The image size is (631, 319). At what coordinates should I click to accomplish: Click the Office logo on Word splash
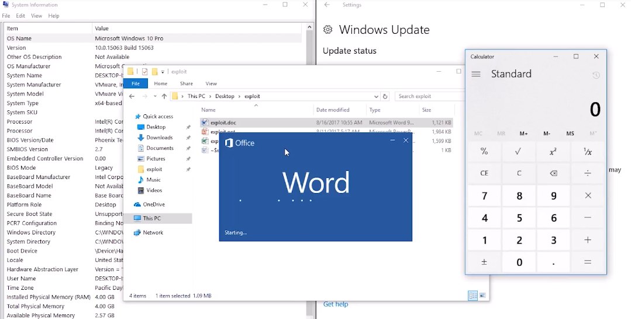click(x=229, y=143)
